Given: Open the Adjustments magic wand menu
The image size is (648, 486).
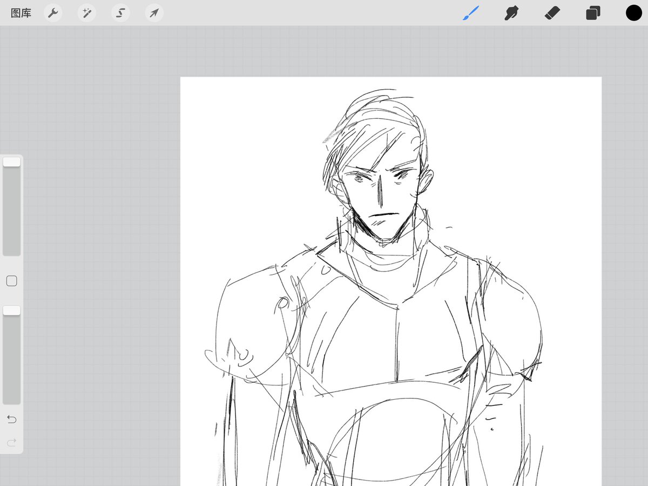Looking at the screenshot, I should pos(87,13).
